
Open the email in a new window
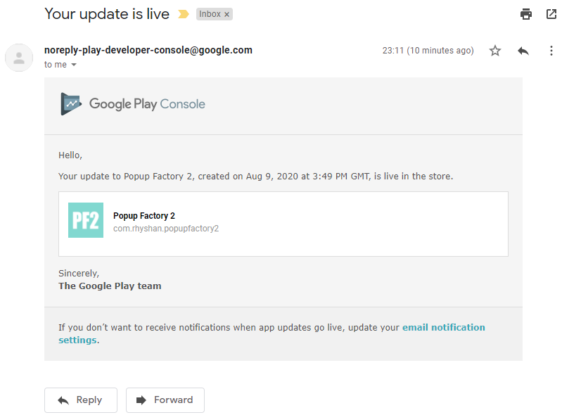point(551,14)
